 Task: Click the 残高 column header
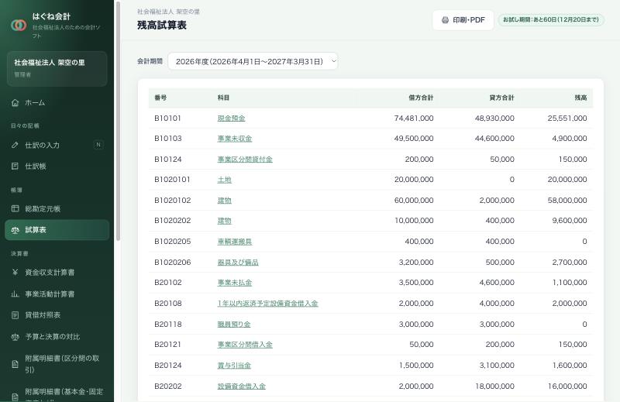coord(580,98)
